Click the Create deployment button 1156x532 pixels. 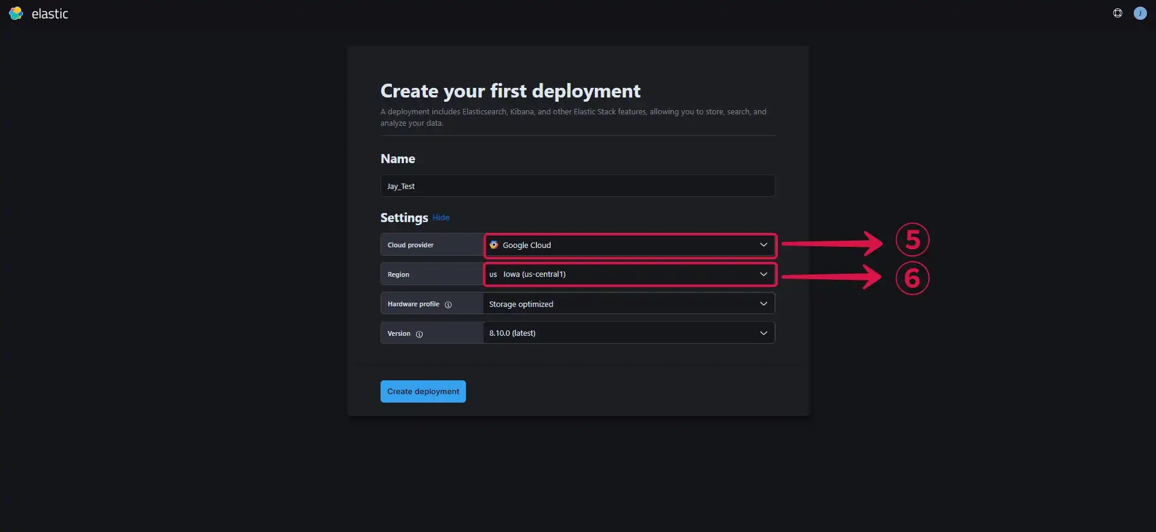(x=423, y=391)
